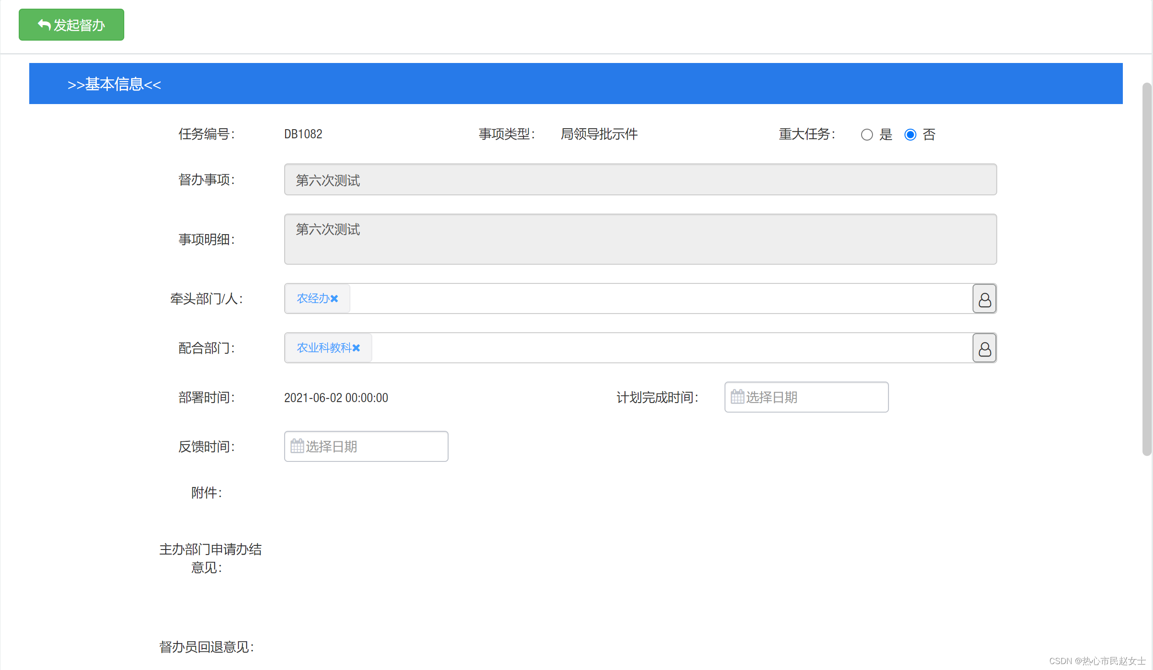Click the 农经办 tag label
The image size is (1153, 670).
[313, 299]
